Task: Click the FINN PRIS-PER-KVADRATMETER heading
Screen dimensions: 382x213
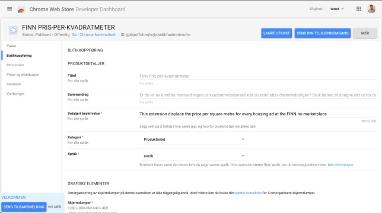Action: click(x=68, y=27)
